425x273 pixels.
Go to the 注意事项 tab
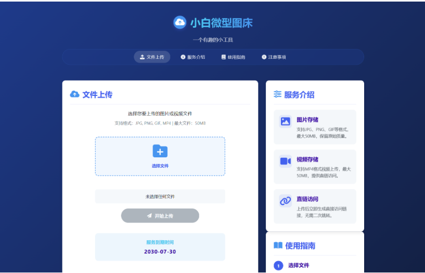pos(274,57)
